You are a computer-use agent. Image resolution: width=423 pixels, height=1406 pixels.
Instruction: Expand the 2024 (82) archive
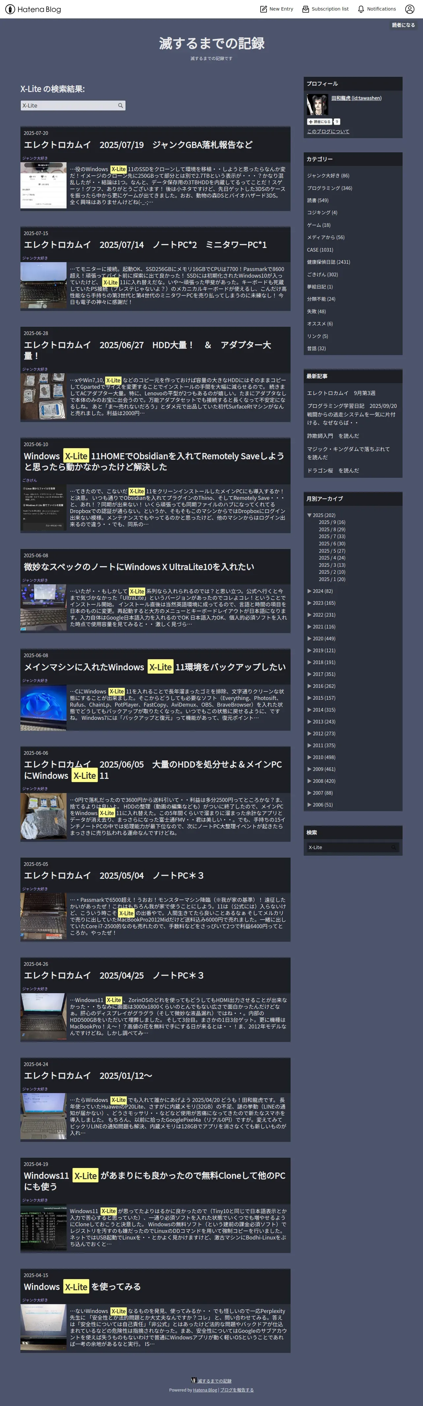309,591
